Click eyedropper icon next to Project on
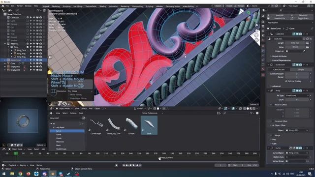Screen dimensions: 315x177 304,51
